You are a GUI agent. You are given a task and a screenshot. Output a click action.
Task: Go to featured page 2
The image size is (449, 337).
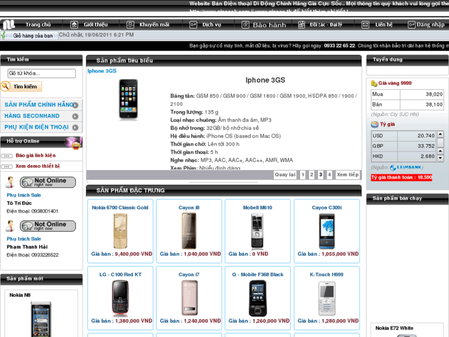click(311, 174)
